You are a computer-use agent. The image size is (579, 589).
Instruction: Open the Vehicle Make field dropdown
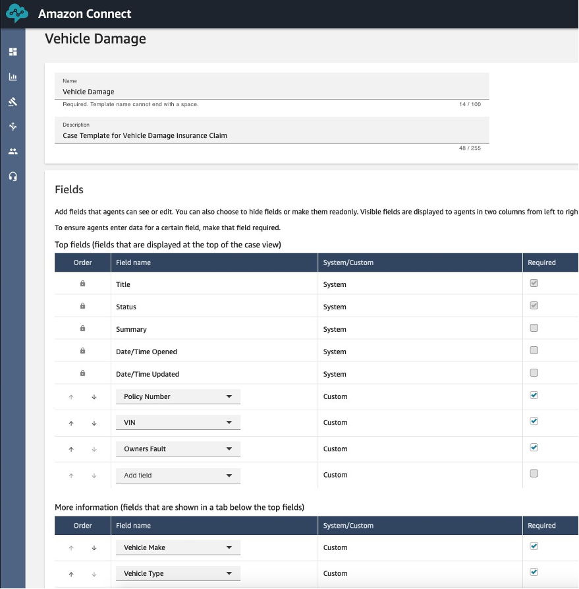178,547
